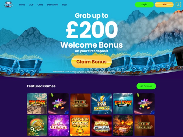
Task: Open the Home menu item
Action: 22,5
